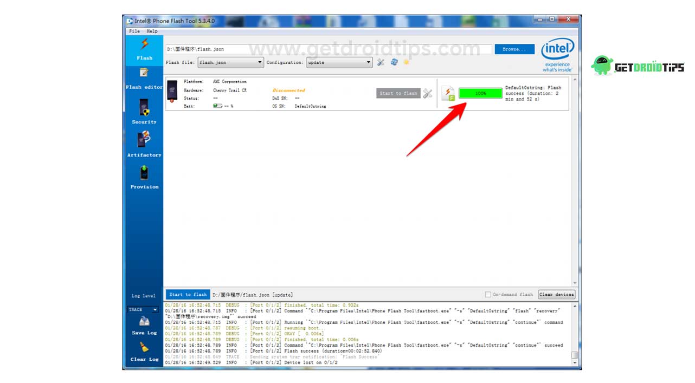Open the Artifactory section
This screenshot has width=695, height=383.
144,145
